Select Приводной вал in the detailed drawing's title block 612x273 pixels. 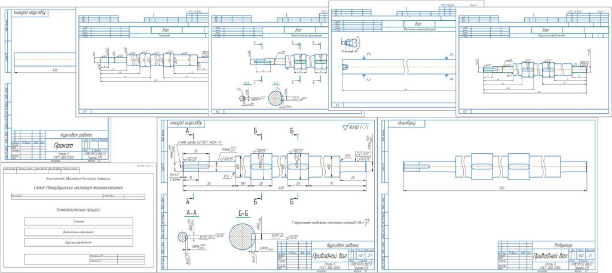tap(329, 256)
